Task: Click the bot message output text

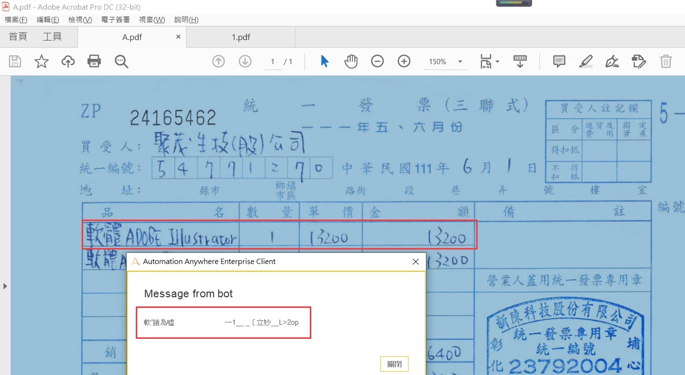Action: pos(221,322)
